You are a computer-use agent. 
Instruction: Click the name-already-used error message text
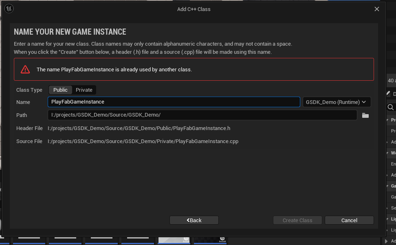point(114,70)
